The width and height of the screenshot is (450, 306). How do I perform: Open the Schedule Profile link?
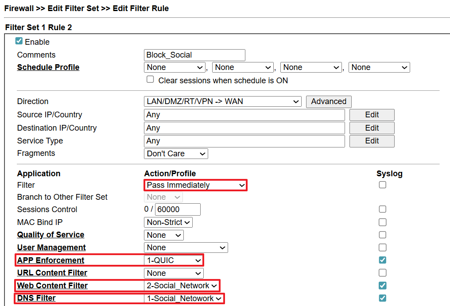[48, 67]
